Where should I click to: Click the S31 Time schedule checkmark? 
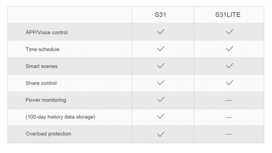(x=161, y=49)
